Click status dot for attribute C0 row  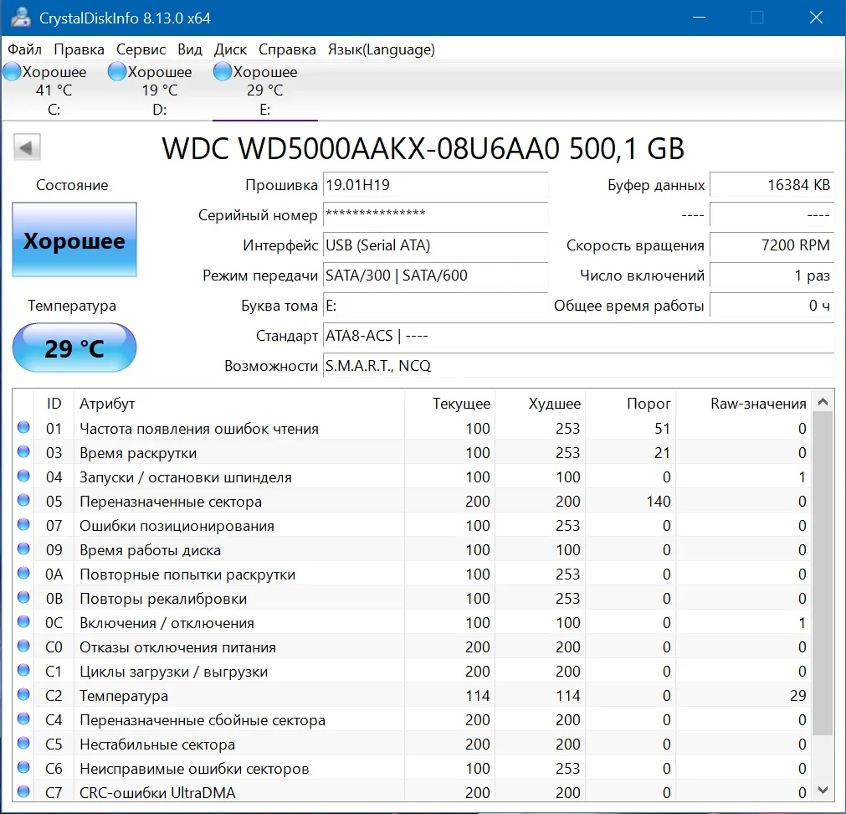pos(23,647)
